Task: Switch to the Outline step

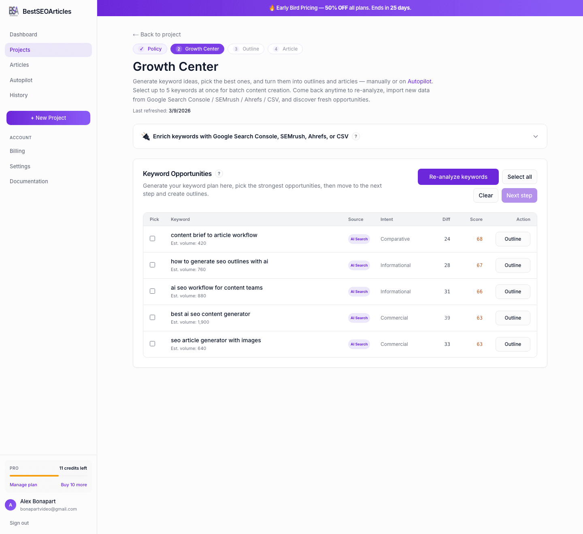Action: click(246, 49)
